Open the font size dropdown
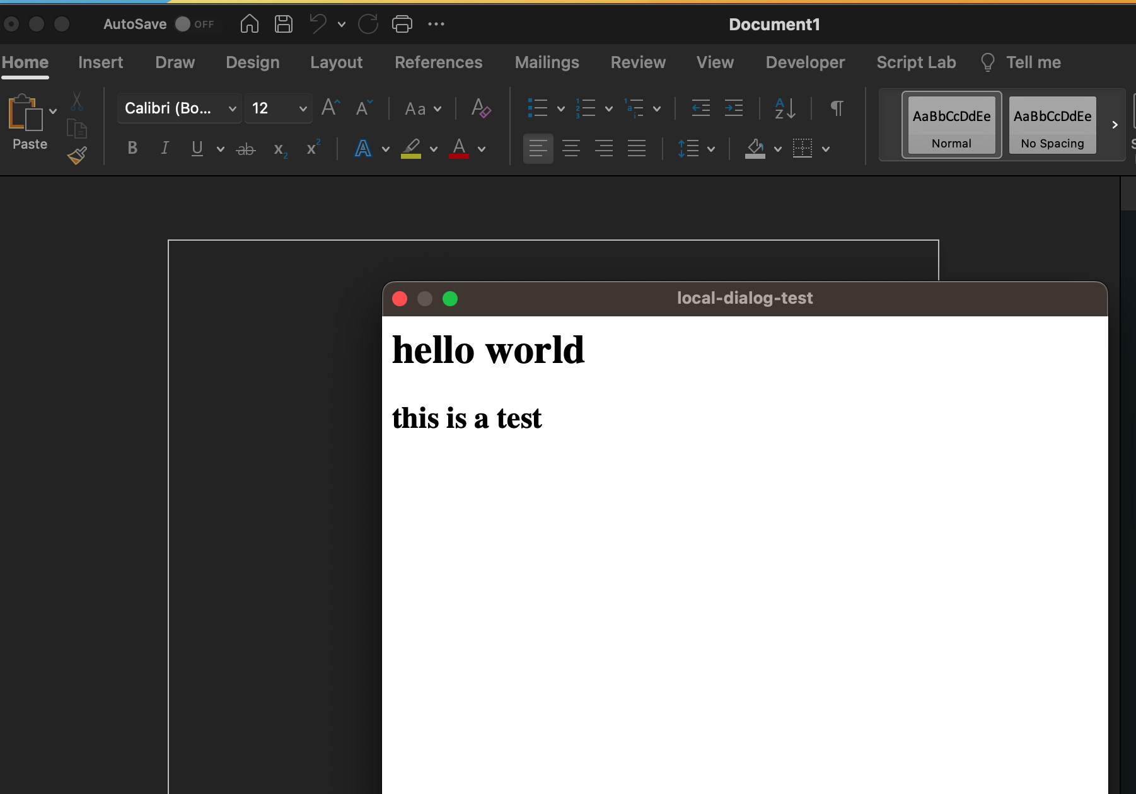Viewport: 1136px width, 794px height. click(x=302, y=108)
